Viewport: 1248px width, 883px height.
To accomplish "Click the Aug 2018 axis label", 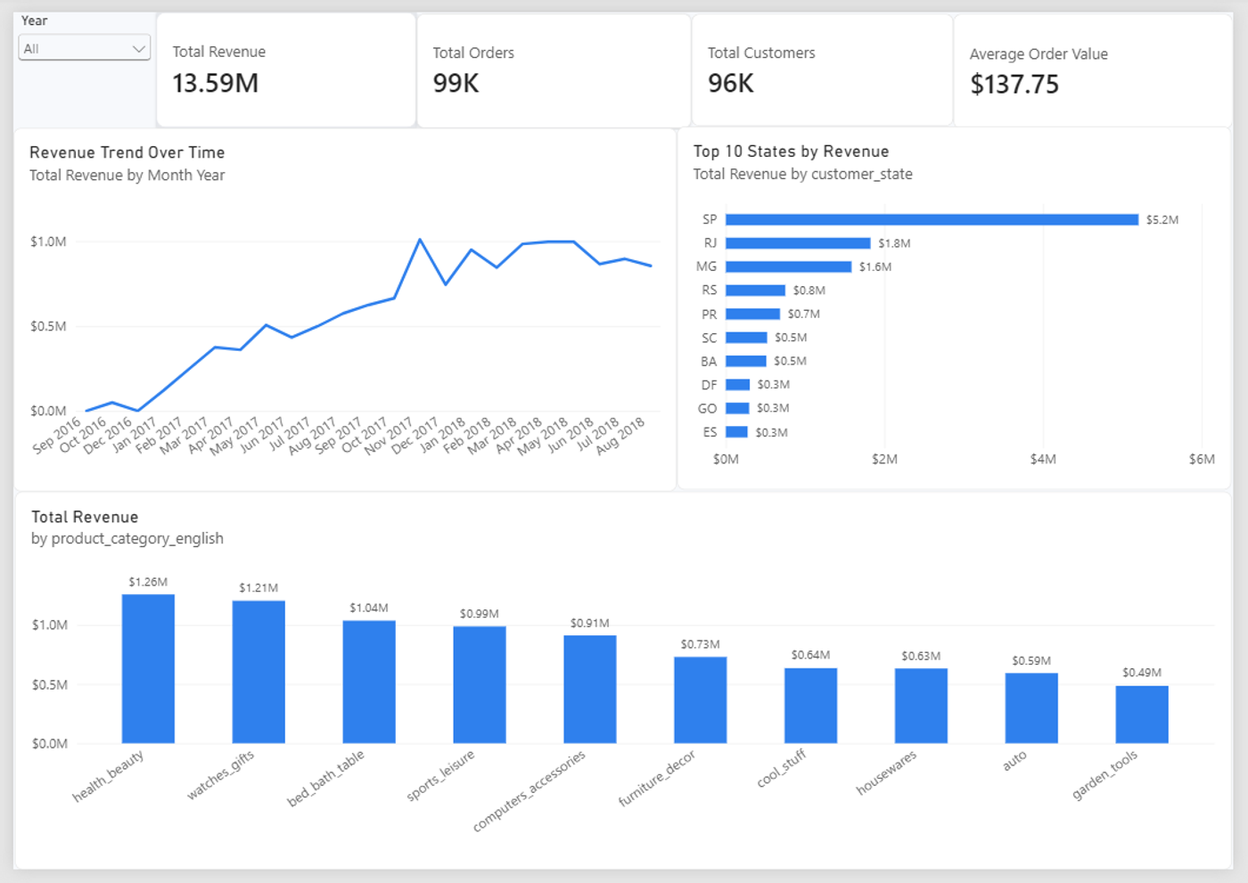I will click(x=620, y=436).
